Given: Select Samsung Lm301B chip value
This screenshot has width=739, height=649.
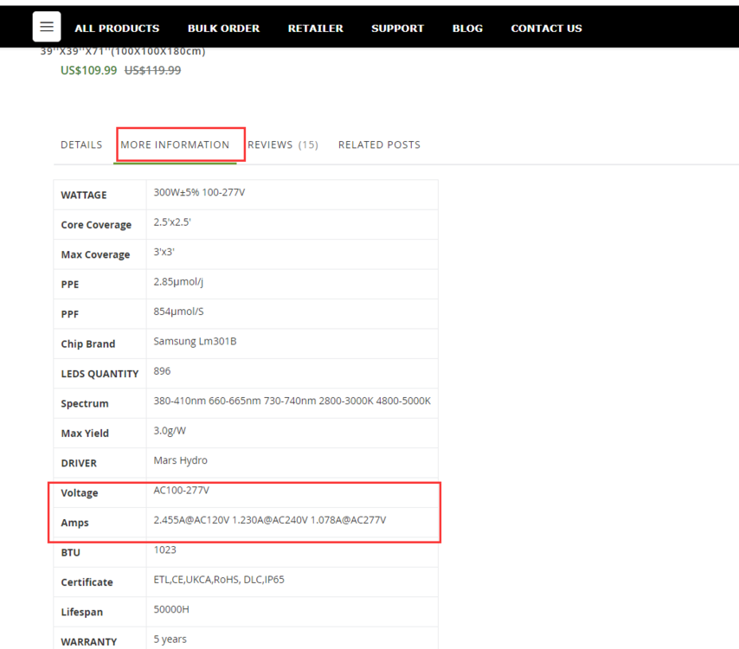Looking at the screenshot, I should click(x=195, y=341).
